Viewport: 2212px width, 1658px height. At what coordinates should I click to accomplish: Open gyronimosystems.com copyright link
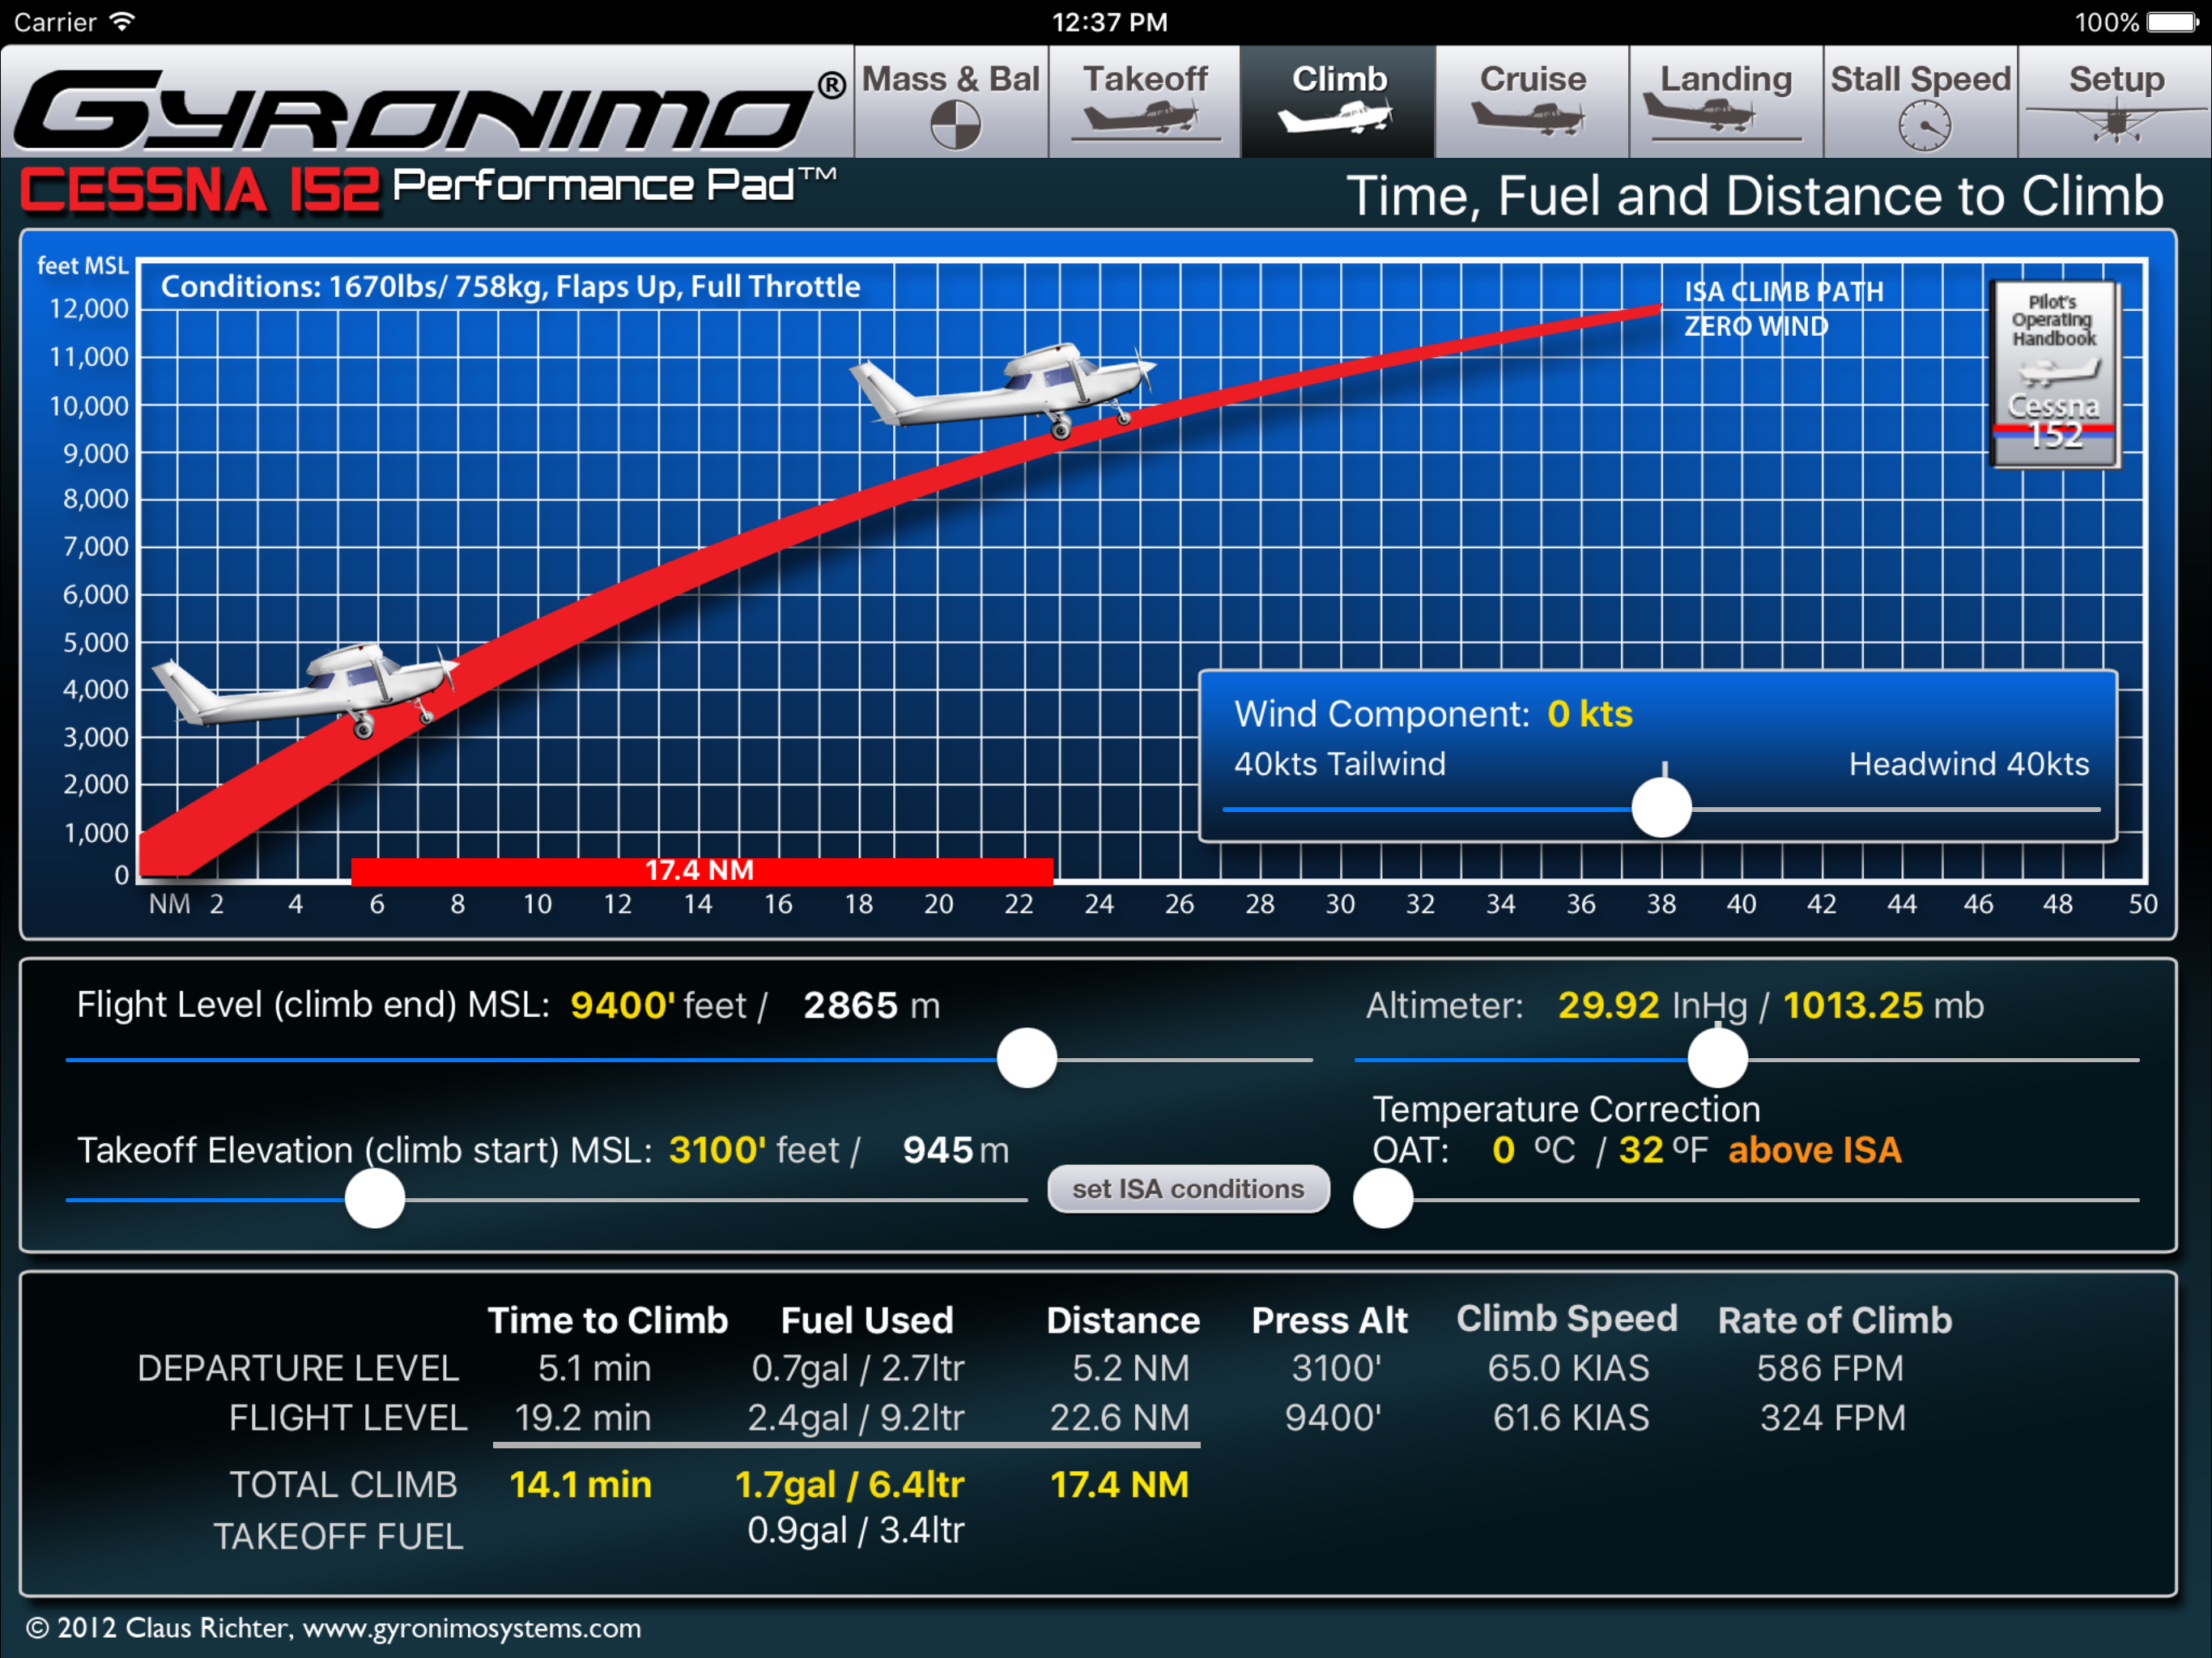tap(471, 1628)
